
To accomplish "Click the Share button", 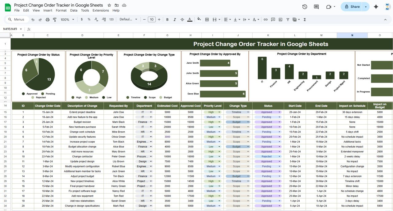I will [x=352, y=6].
